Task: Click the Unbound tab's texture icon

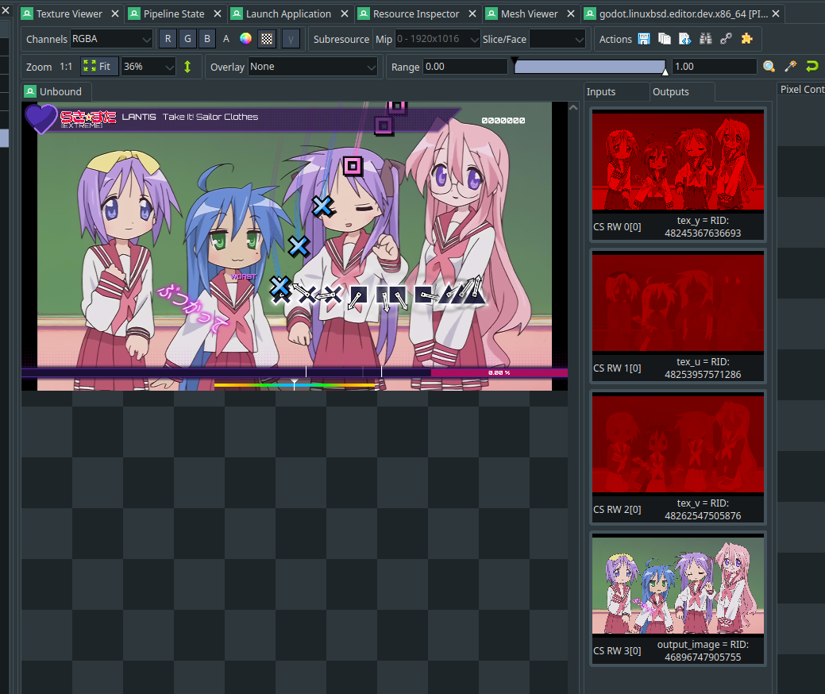Action: (30, 91)
